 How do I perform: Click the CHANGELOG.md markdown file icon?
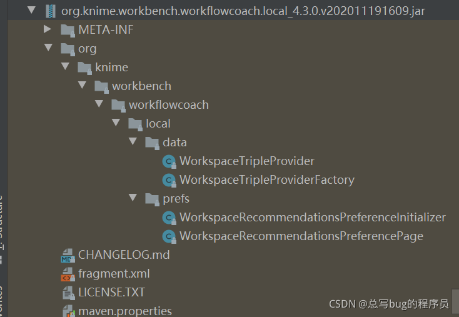pyautogui.click(x=68, y=256)
